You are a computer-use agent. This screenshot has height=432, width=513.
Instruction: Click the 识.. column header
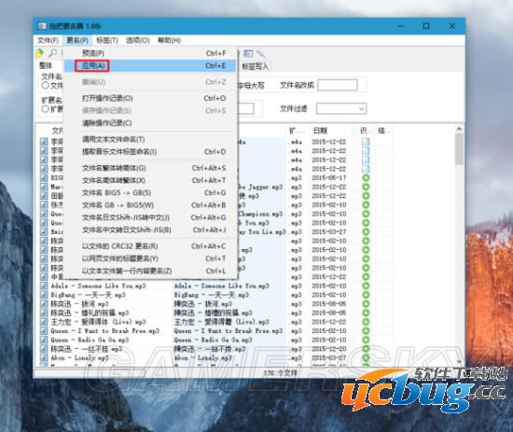pyautogui.click(x=366, y=131)
